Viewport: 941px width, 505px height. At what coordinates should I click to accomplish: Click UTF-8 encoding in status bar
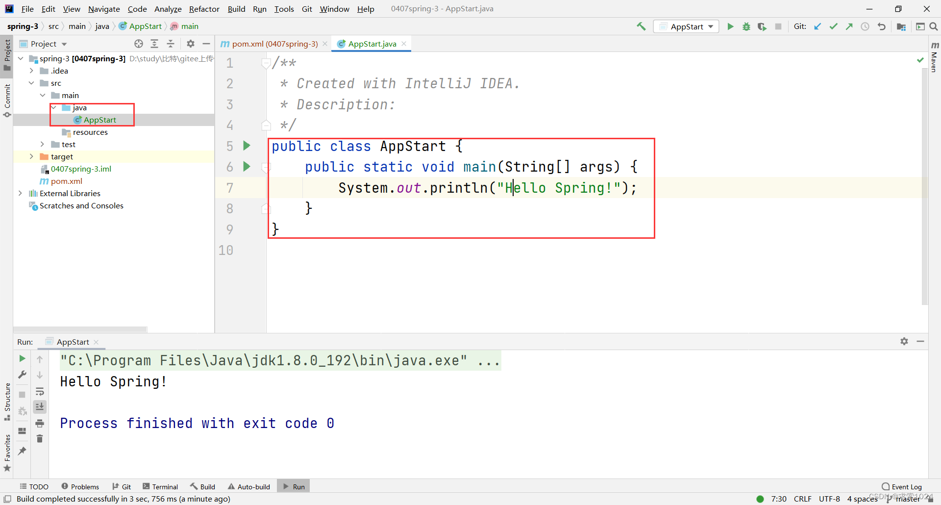pyautogui.click(x=829, y=499)
